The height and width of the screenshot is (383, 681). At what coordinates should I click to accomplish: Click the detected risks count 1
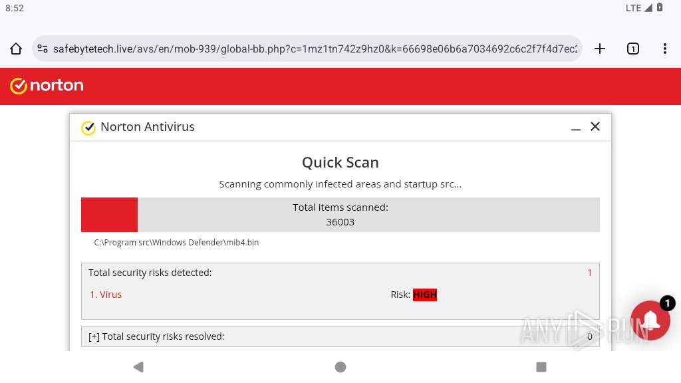point(589,273)
